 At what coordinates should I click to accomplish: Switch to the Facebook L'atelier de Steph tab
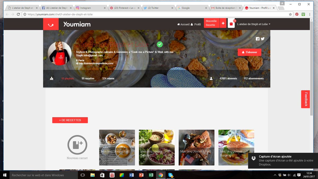point(56,8)
